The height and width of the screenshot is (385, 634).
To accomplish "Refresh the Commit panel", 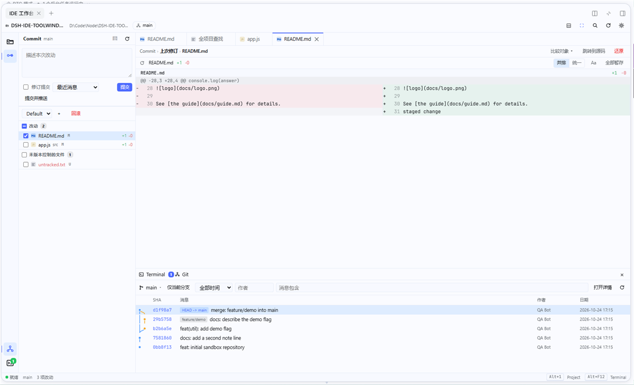I will pos(127,39).
